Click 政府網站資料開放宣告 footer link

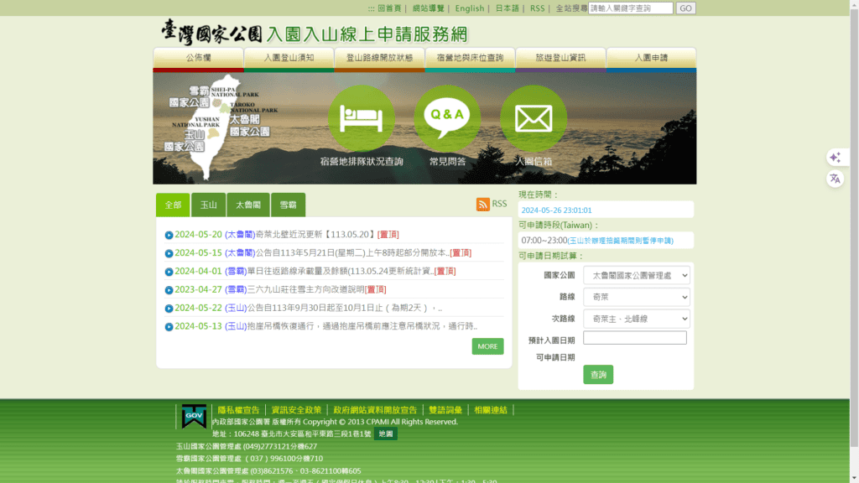(x=375, y=409)
